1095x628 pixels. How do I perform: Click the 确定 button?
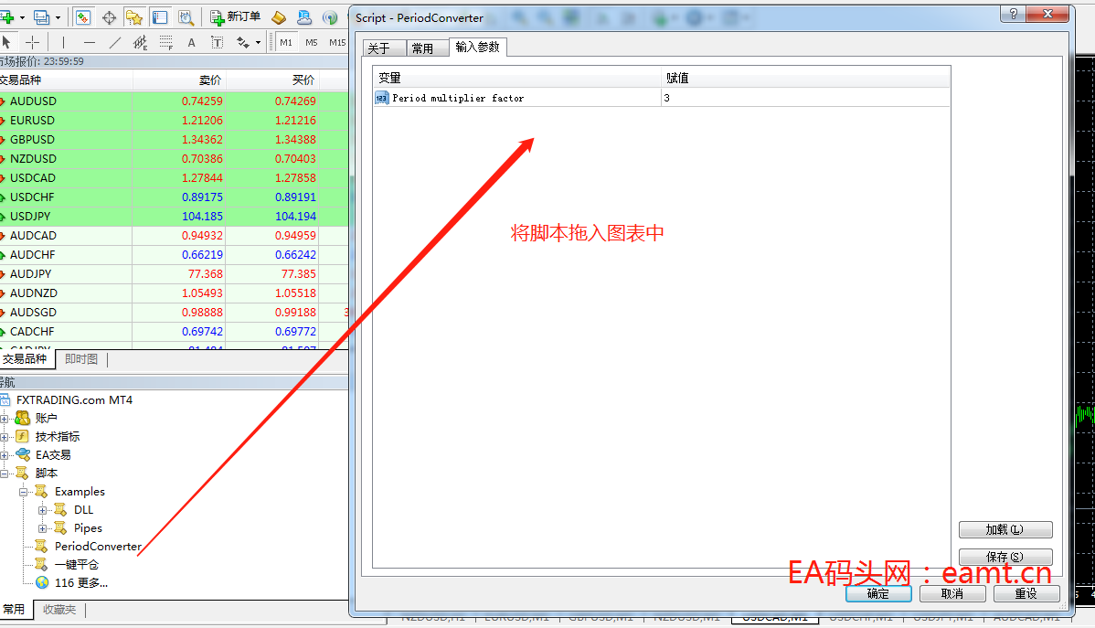click(878, 594)
